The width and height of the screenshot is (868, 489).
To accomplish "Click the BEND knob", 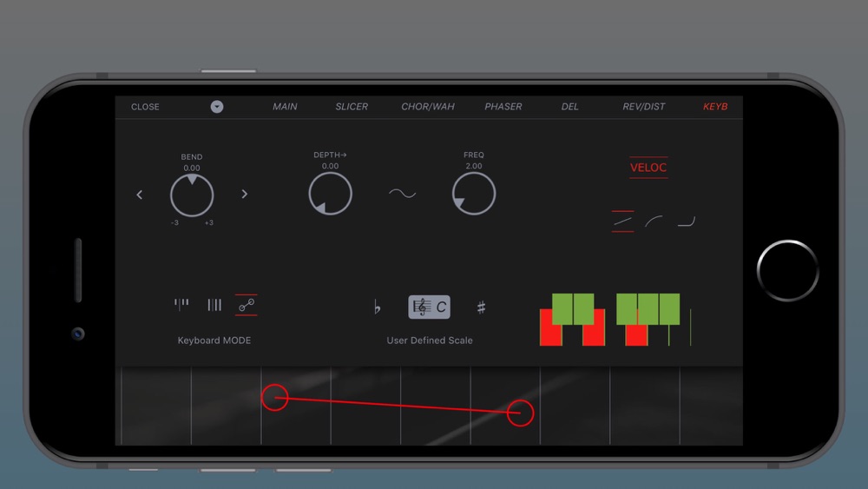I will tap(192, 195).
